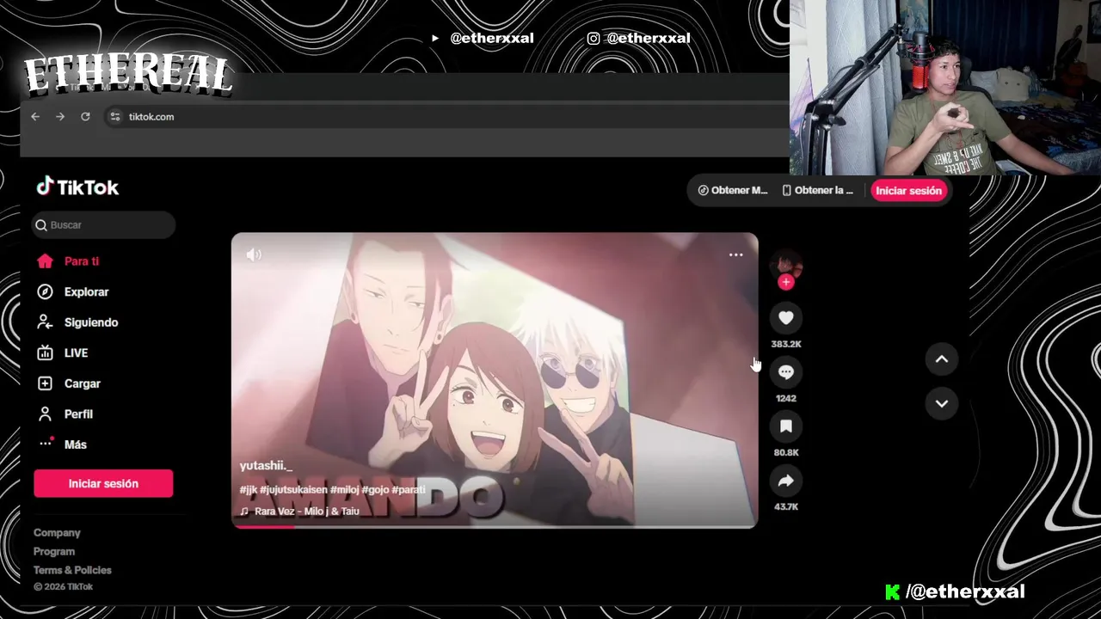
Task: Open yutashii._ username link
Action: pyautogui.click(x=266, y=466)
